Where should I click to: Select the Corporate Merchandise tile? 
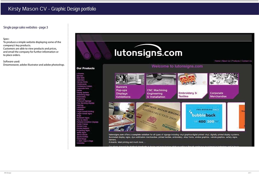click(x=224, y=86)
